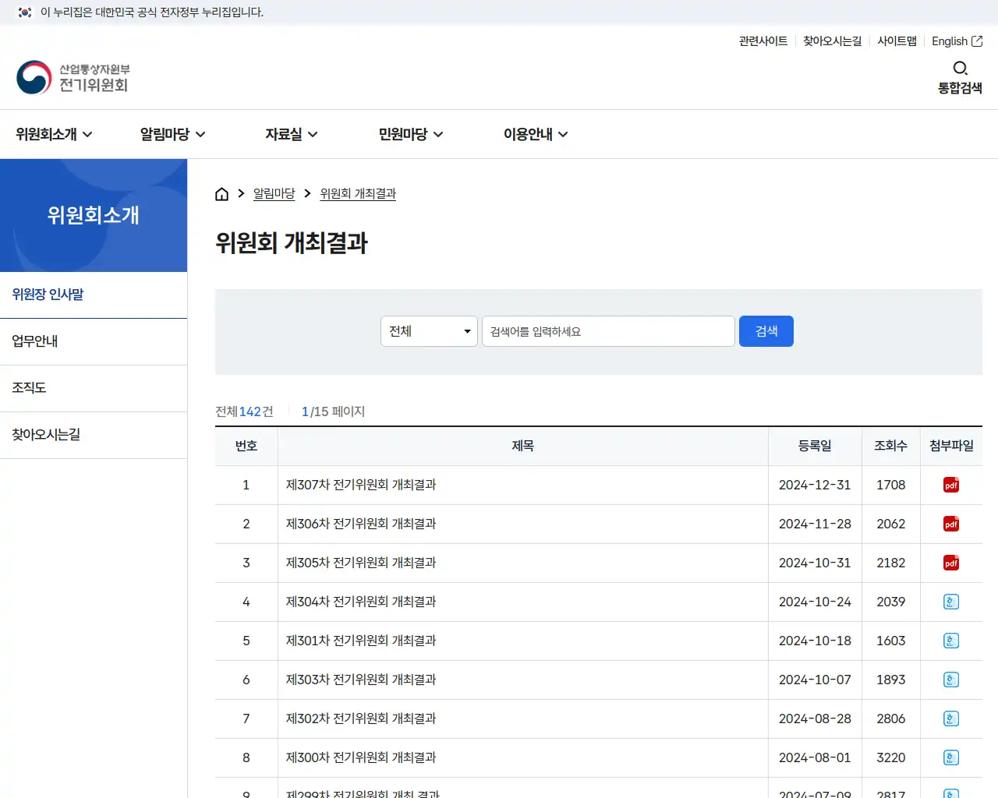Expand the 위원회소개 menu
The width and height of the screenshot is (998, 798).
[x=54, y=134]
